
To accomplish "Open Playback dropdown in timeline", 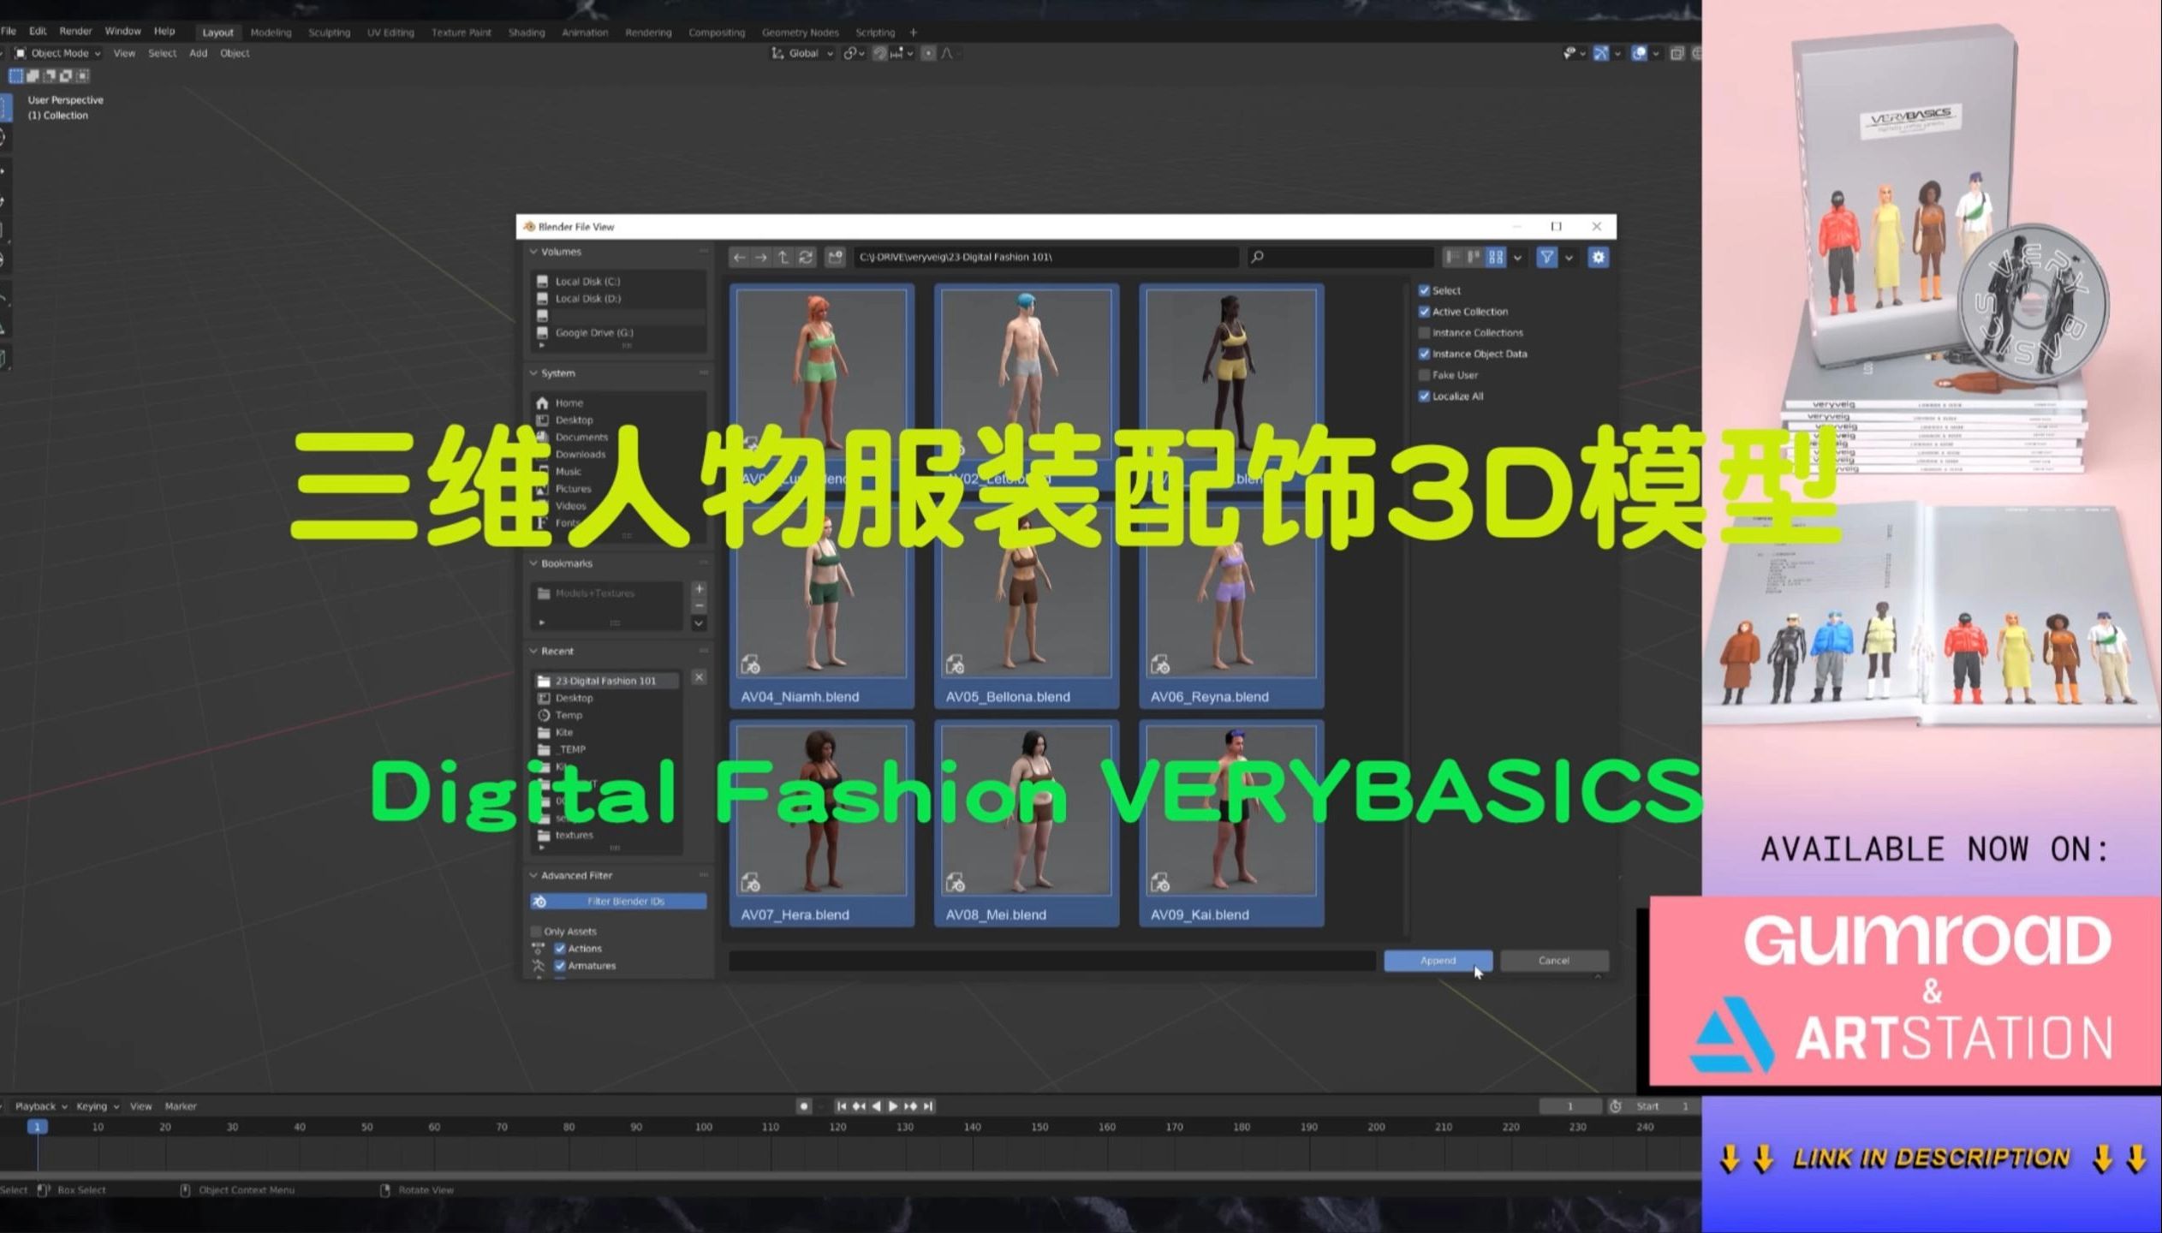I will 40,1106.
